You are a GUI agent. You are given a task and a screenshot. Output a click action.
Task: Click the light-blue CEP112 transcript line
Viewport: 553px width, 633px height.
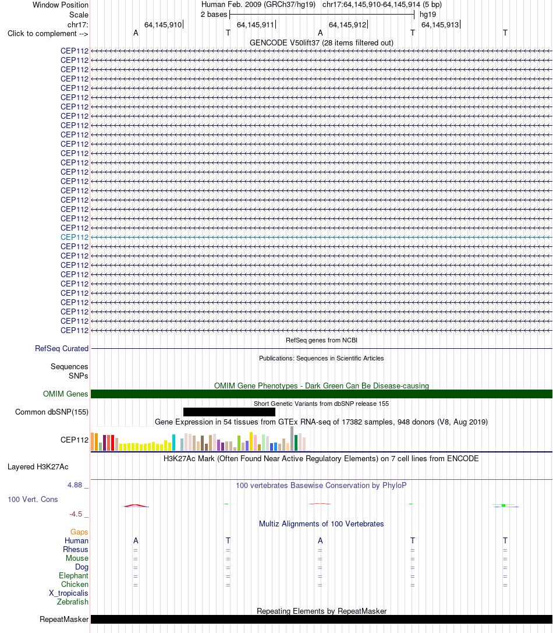[x=321, y=238]
